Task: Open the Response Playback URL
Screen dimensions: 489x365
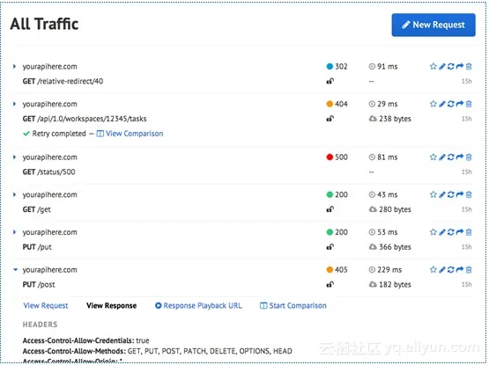Action: (198, 306)
